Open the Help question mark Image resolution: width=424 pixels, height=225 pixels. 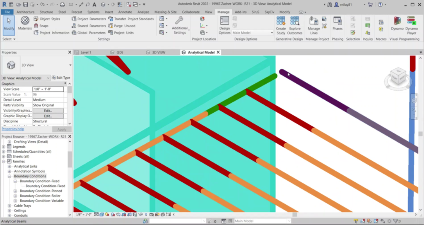380,4
